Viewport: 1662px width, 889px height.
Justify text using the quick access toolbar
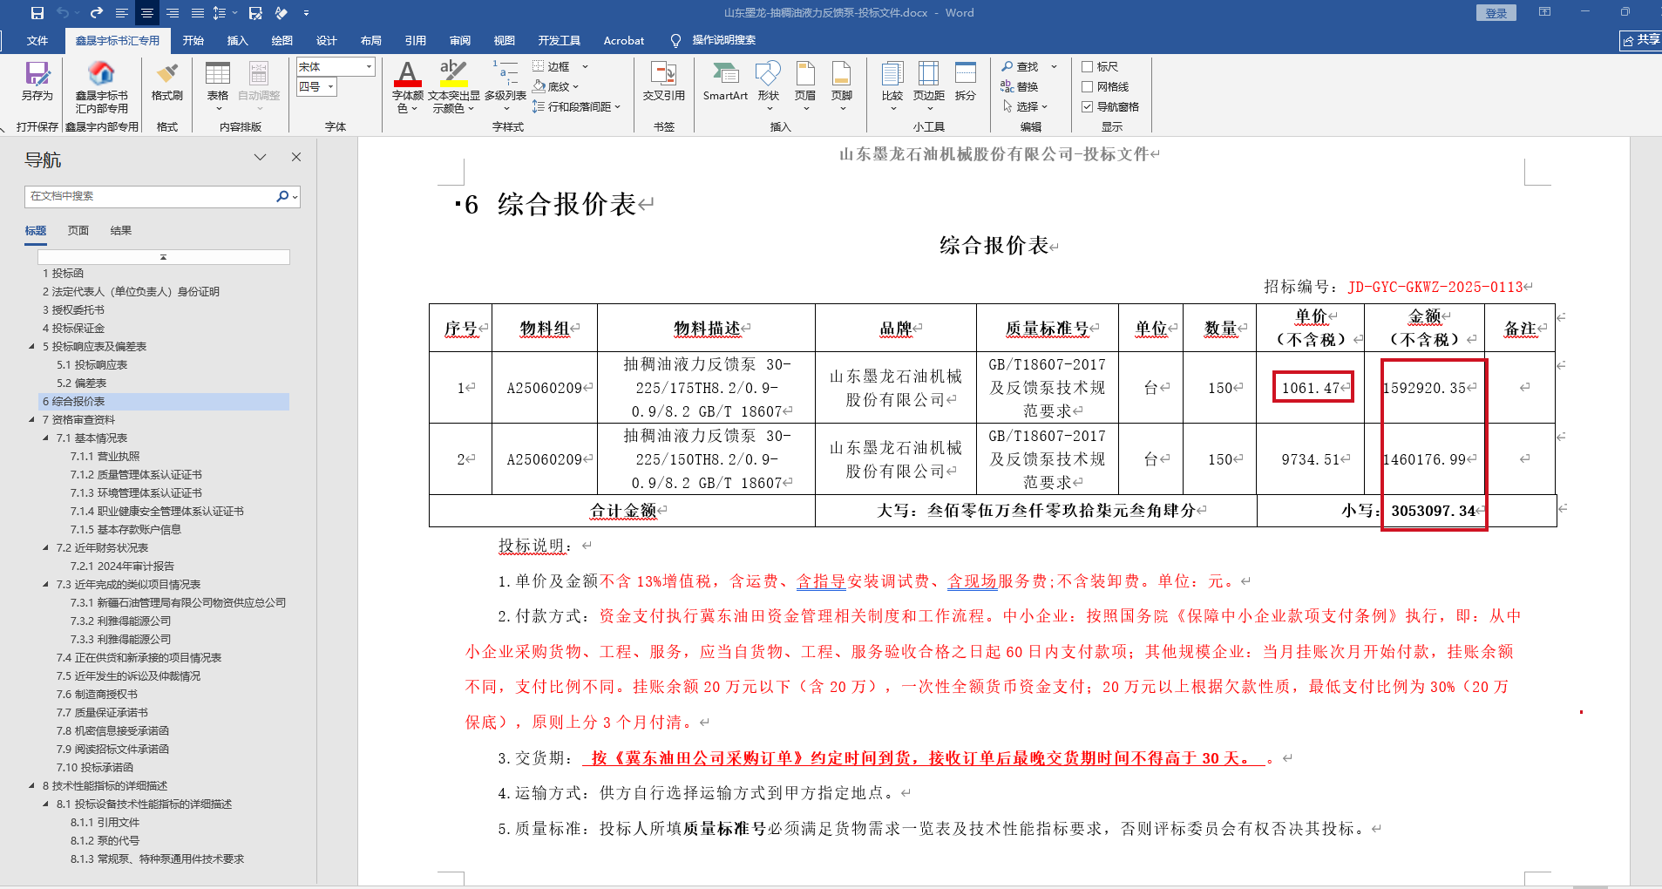click(x=198, y=13)
